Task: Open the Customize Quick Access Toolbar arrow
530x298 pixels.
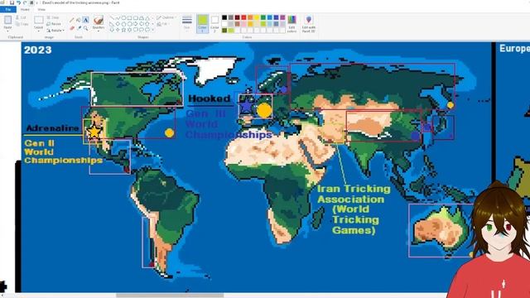Action: (36, 2)
